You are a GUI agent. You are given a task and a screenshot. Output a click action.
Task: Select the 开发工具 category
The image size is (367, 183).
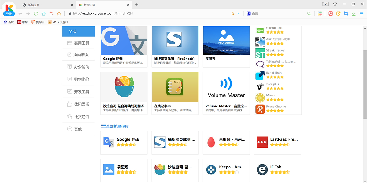(x=78, y=92)
